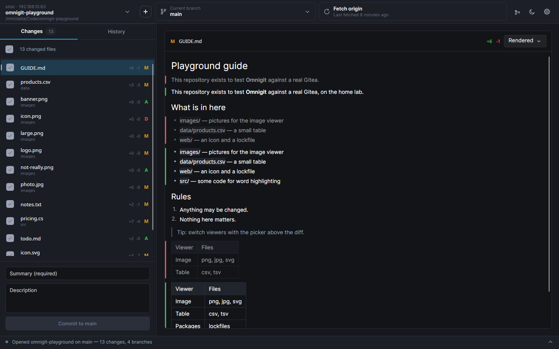
Task: Click the +6 additions count in diff header
Action: (x=489, y=41)
